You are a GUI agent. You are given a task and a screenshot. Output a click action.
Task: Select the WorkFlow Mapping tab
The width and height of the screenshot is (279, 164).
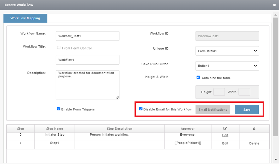point(25,18)
